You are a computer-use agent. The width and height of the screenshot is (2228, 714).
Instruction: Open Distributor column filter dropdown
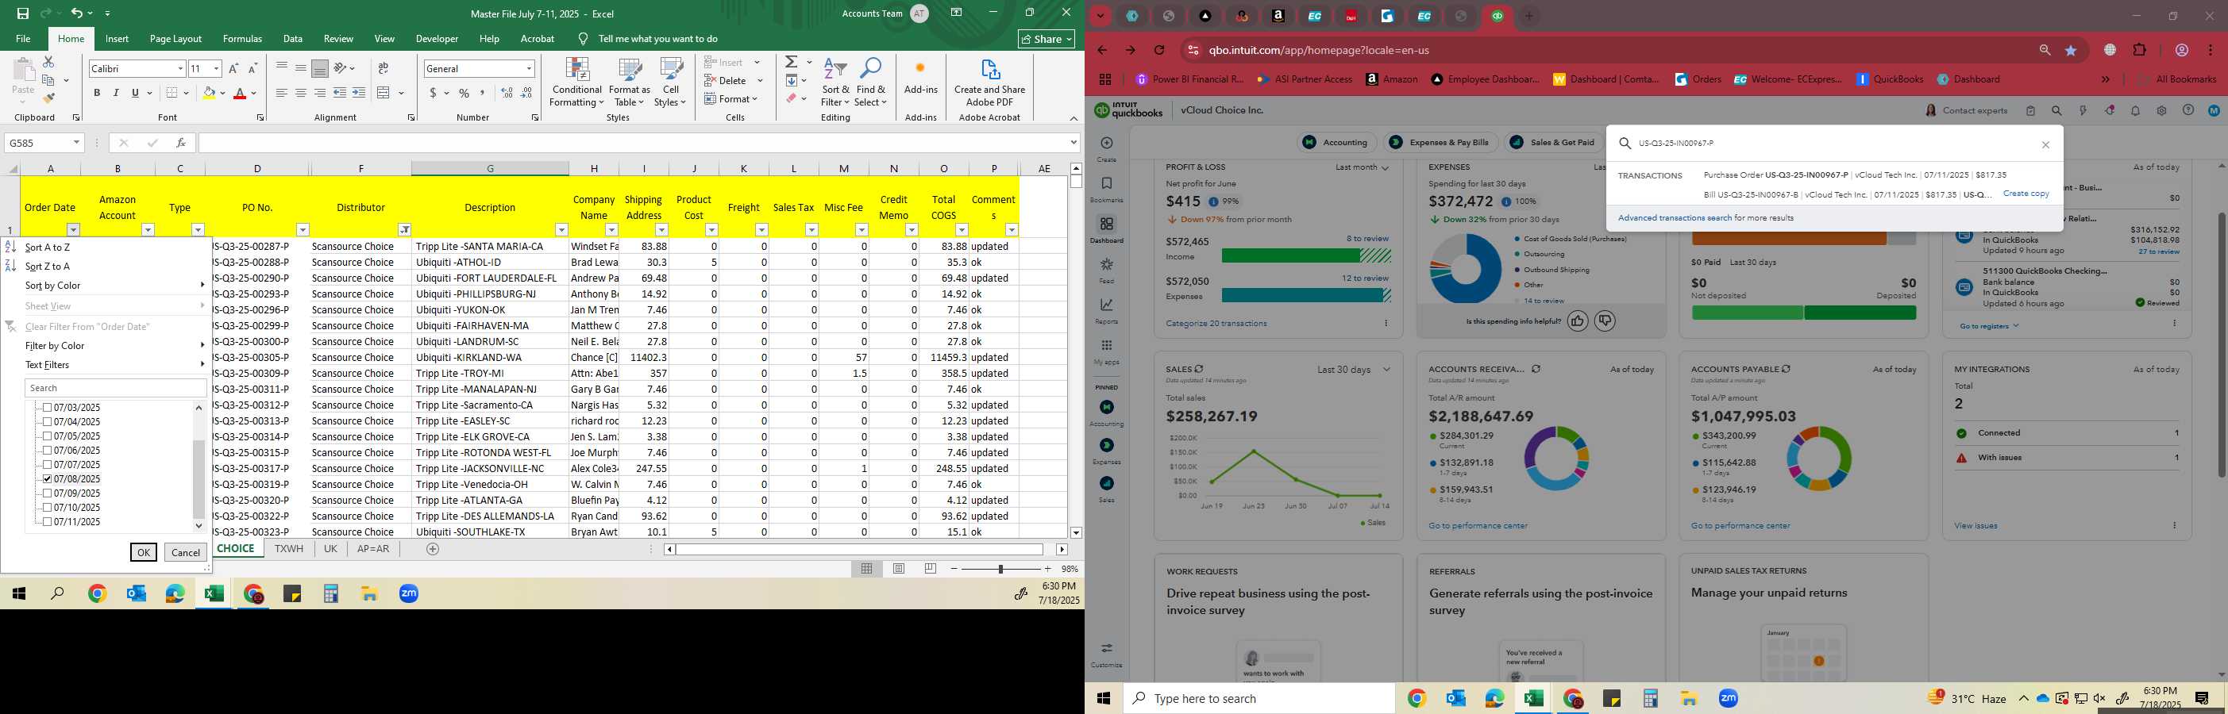pos(404,230)
